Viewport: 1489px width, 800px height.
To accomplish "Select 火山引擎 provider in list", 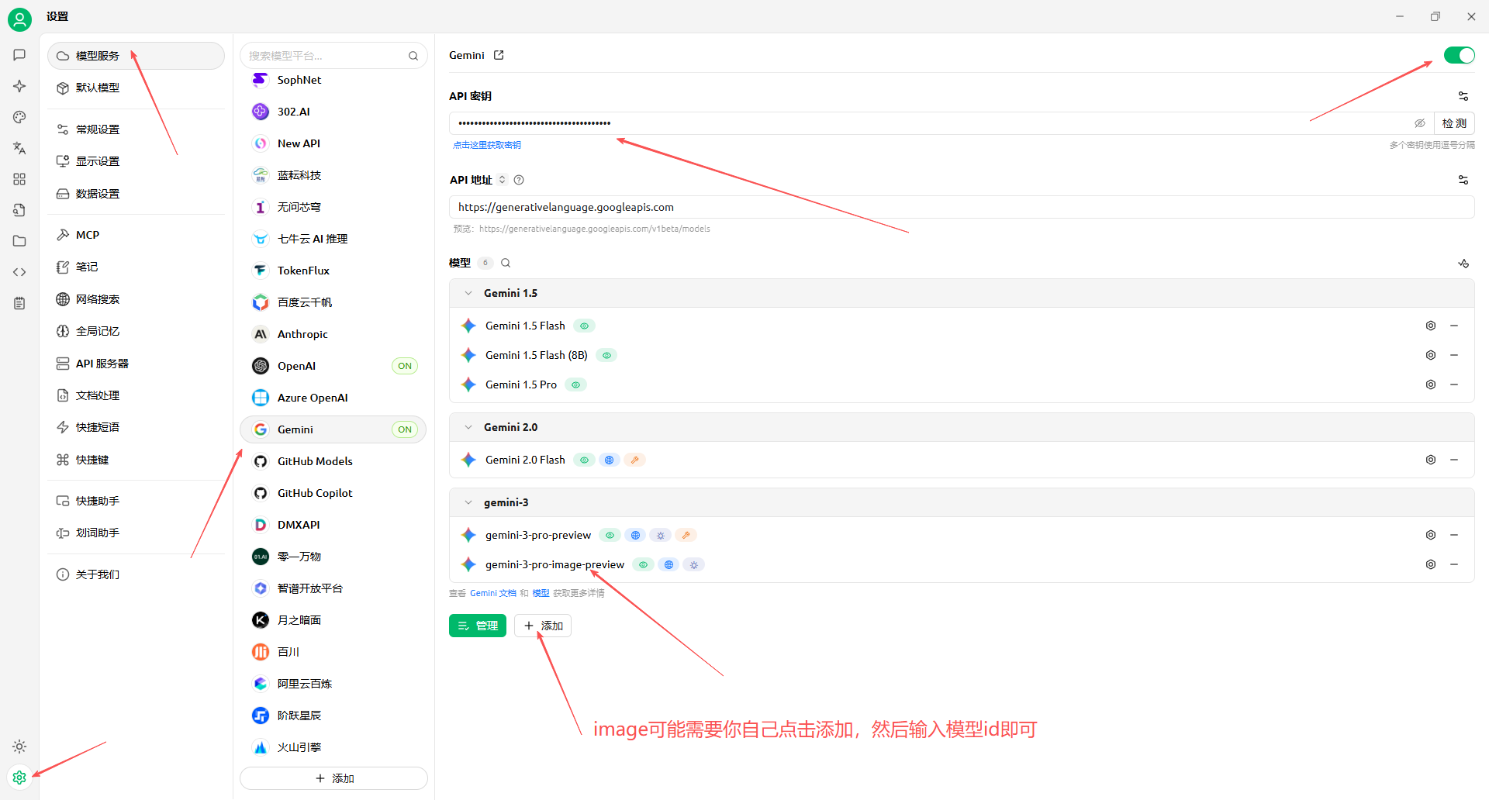I will point(333,747).
